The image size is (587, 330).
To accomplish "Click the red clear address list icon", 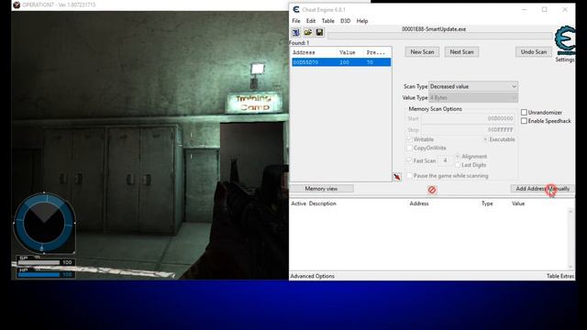I will (x=432, y=190).
